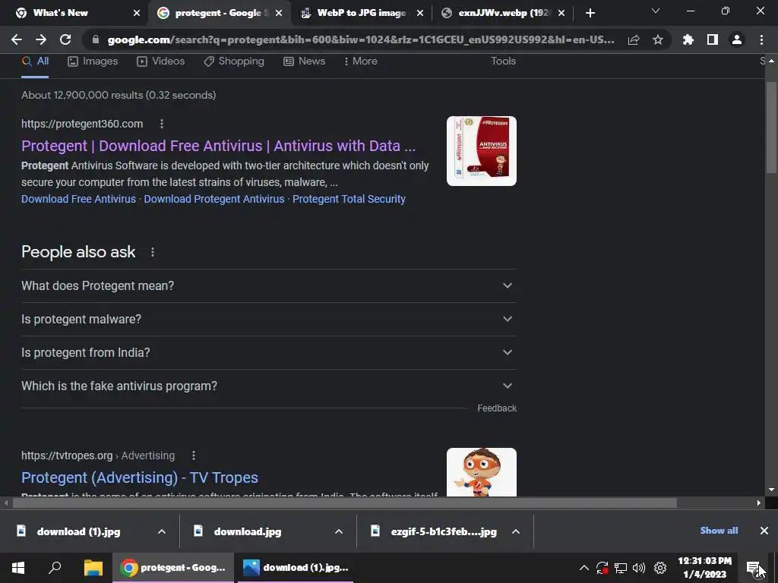Open Chrome side panel
778x583 pixels.
tap(713, 39)
